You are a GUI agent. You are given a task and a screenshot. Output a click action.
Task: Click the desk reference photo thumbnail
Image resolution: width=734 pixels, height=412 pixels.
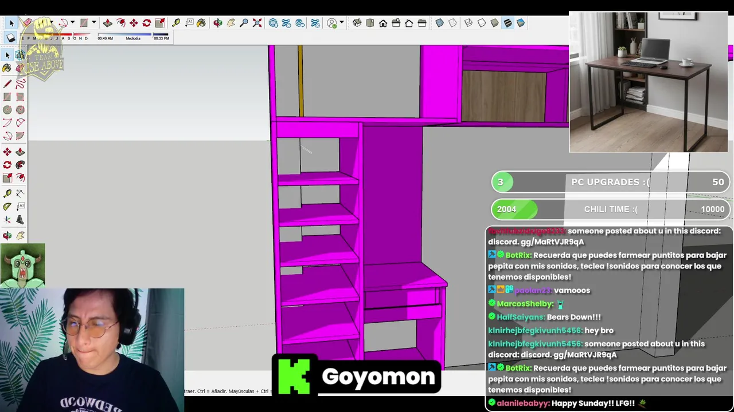point(649,82)
